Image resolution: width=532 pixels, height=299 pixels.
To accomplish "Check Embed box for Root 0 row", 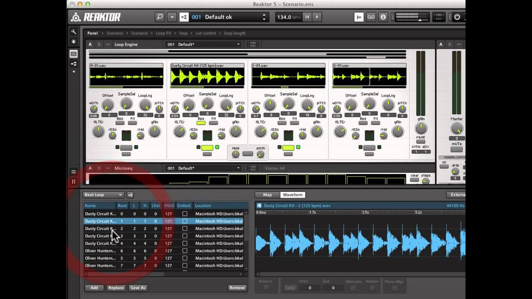I will pos(185,214).
